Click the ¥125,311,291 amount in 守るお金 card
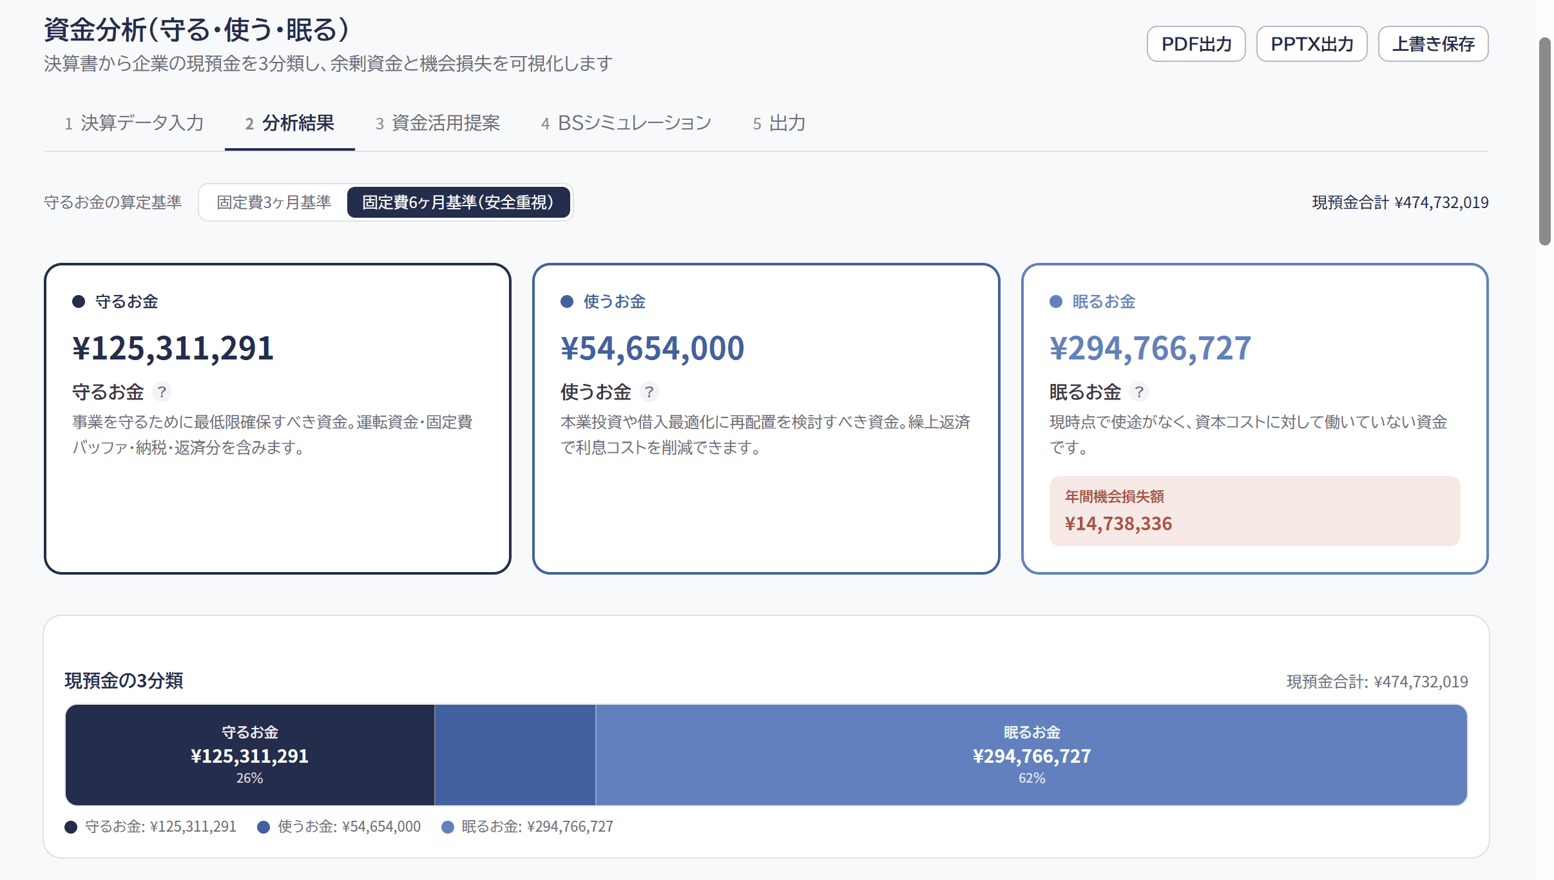Image resolution: width=1554 pixels, height=880 pixels. 173,348
